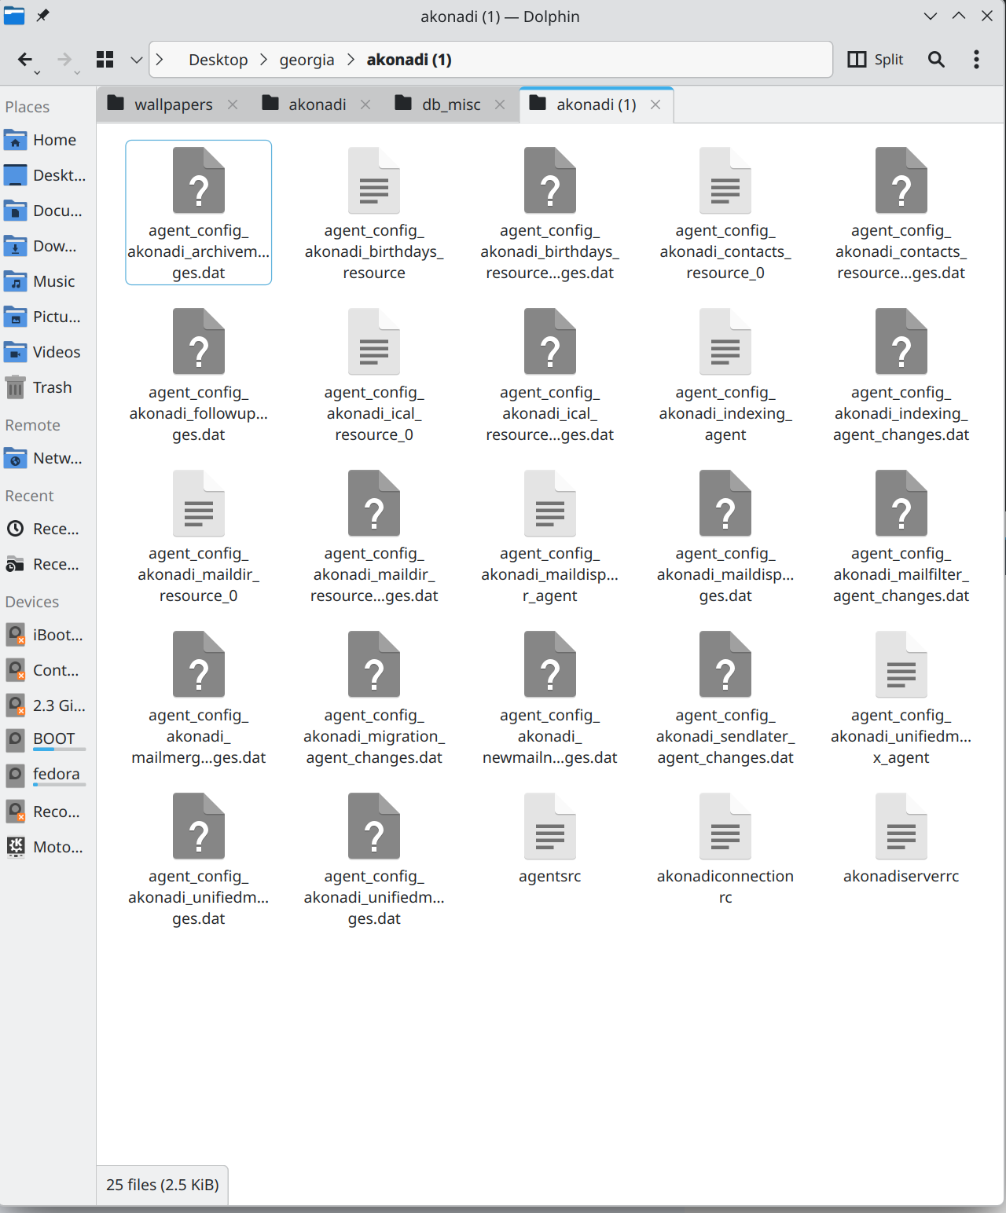
Task: Select the akonadiserverrc file icon
Action: click(901, 826)
